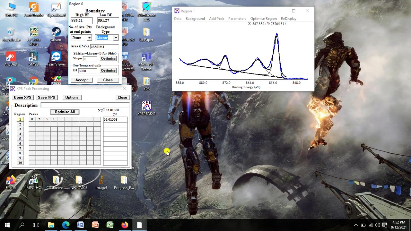411x231 pixels.
Task: Open the XPS folder on the desktop
Action: pyautogui.click(x=146, y=84)
